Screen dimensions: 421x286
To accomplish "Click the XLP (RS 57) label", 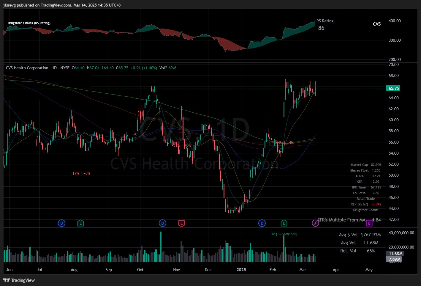I will [x=359, y=204].
